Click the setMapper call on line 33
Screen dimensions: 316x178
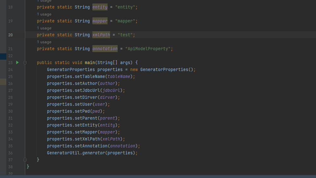(86, 132)
